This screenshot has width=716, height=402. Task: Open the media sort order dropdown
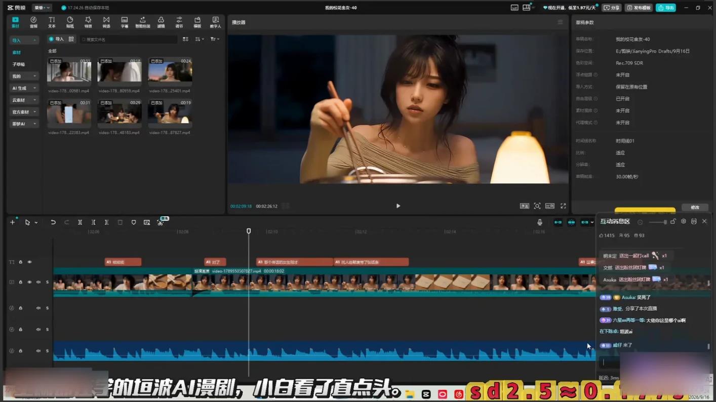tap(200, 39)
